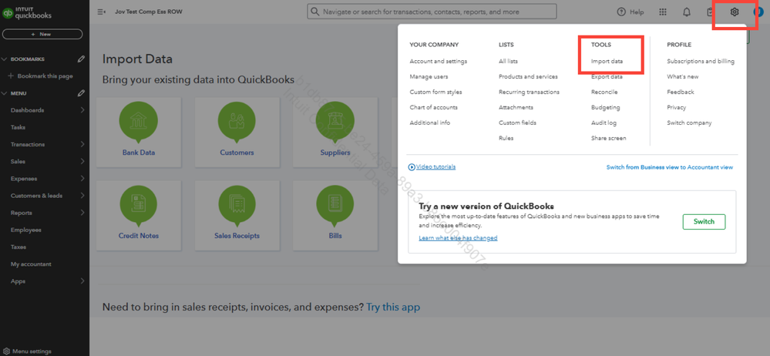Select the Bills import icon

pos(335,207)
